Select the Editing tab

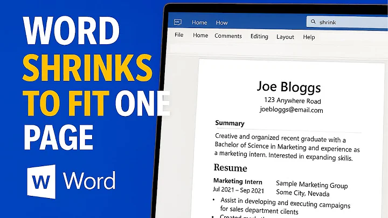click(259, 36)
